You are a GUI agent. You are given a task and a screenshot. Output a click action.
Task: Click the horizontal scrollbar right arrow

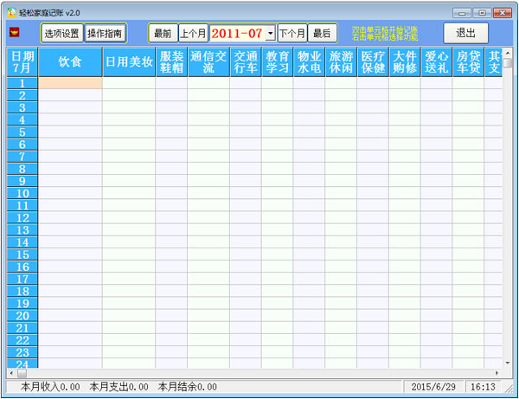click(497, 373)
